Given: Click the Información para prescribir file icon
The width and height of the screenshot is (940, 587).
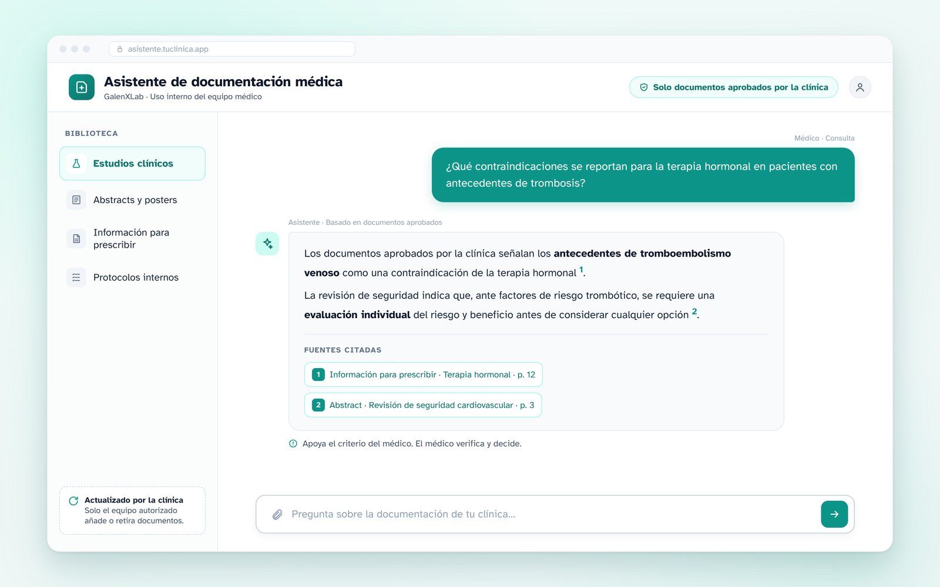Looking at the screenshot, I should tap(76, 238).
